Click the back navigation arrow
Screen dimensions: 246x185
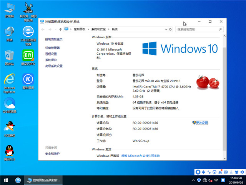[x=43, y=29]
